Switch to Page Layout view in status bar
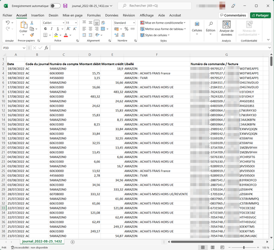Image resolution: width=274 pixels, height=250 pixels. [x=213, y=247]
